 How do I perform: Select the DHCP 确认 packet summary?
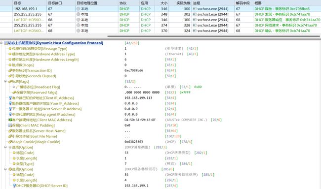tap(282, 31)
